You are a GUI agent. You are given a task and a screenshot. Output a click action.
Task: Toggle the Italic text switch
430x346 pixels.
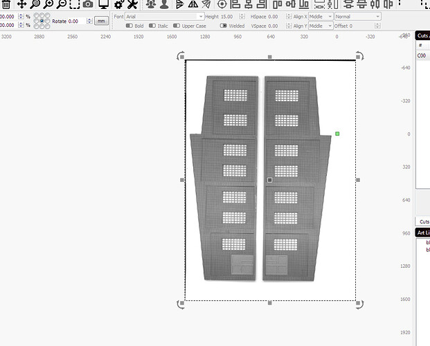[x=152, y=26]
